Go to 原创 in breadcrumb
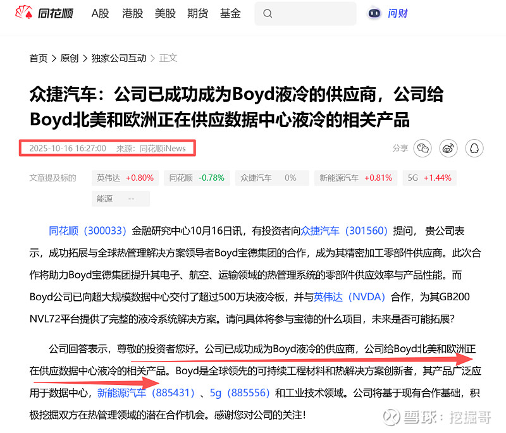 [70, 58]
